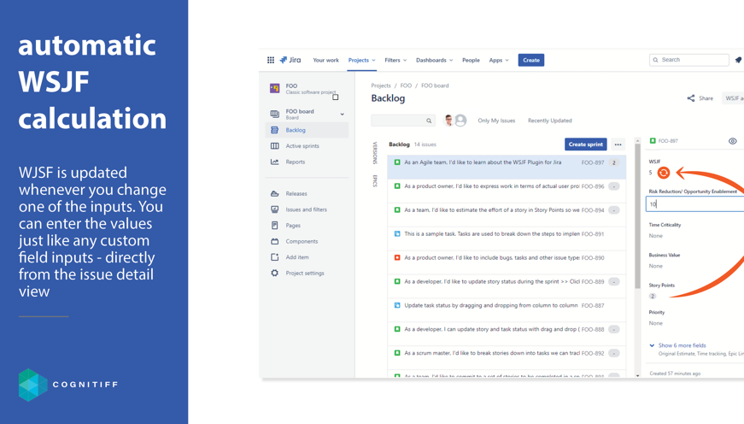Go to the People menu item
Viewport: 744px width, 424px height.
click(471, 61)
